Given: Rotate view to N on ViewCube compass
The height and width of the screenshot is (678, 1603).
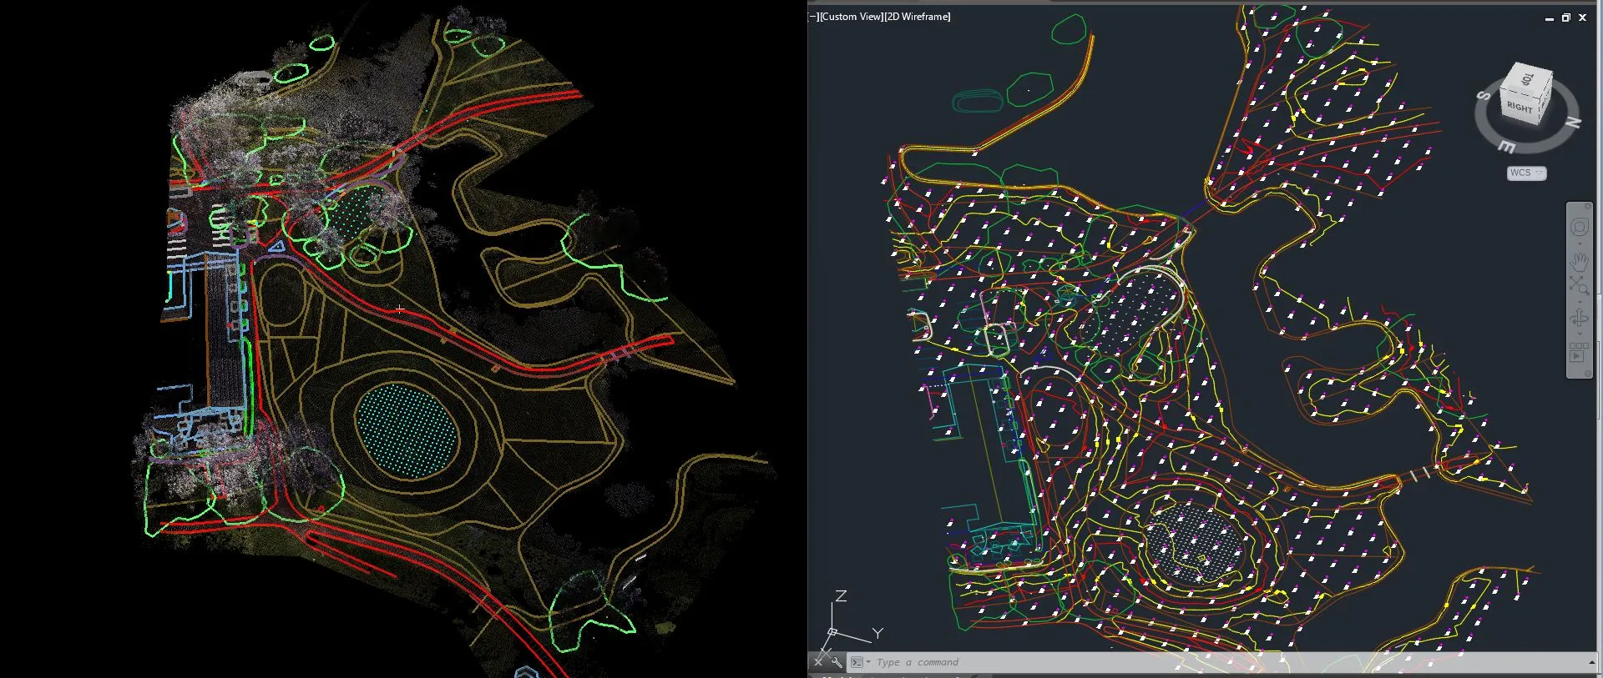Looking at the screenshot, I should click(x=1573, y=123).
